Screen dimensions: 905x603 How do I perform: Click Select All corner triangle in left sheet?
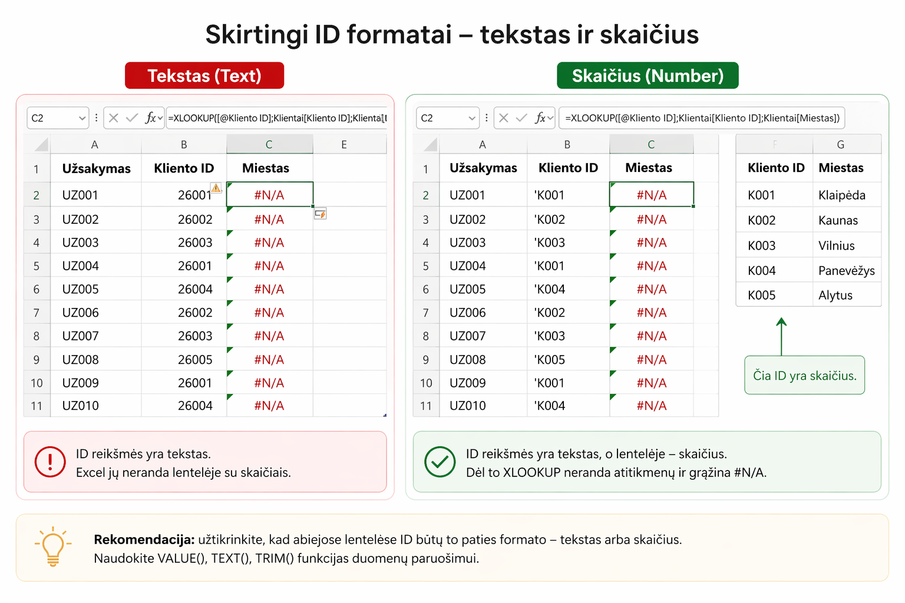[41, 144]
